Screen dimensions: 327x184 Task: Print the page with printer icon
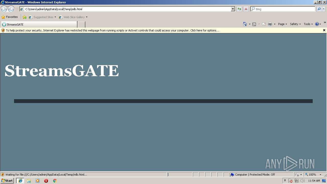(x=270, y=24)
